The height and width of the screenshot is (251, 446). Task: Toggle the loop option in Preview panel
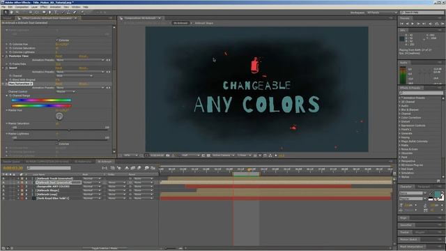pyautogui.click(x=437, y=24)
